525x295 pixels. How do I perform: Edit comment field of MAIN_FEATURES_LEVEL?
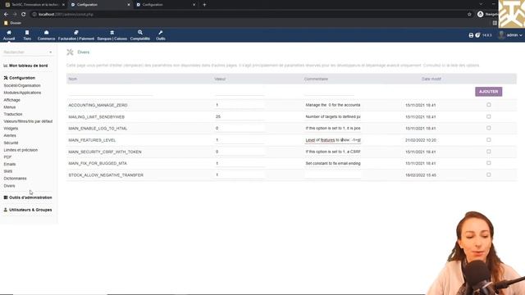tap(333, 140)
